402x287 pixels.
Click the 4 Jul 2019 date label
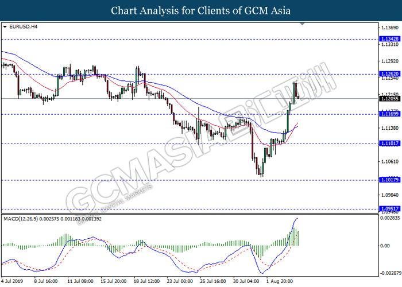tap(12, 281)
